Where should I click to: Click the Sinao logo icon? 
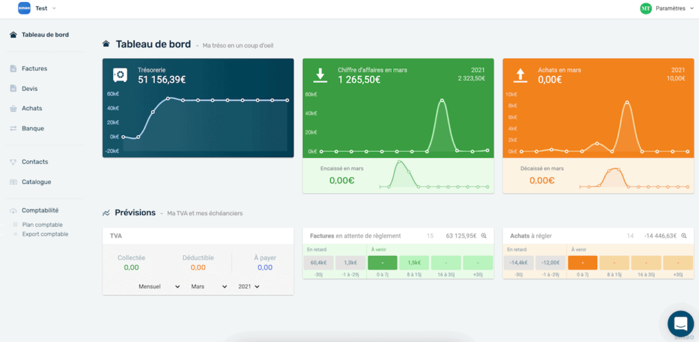pos(24,8)
